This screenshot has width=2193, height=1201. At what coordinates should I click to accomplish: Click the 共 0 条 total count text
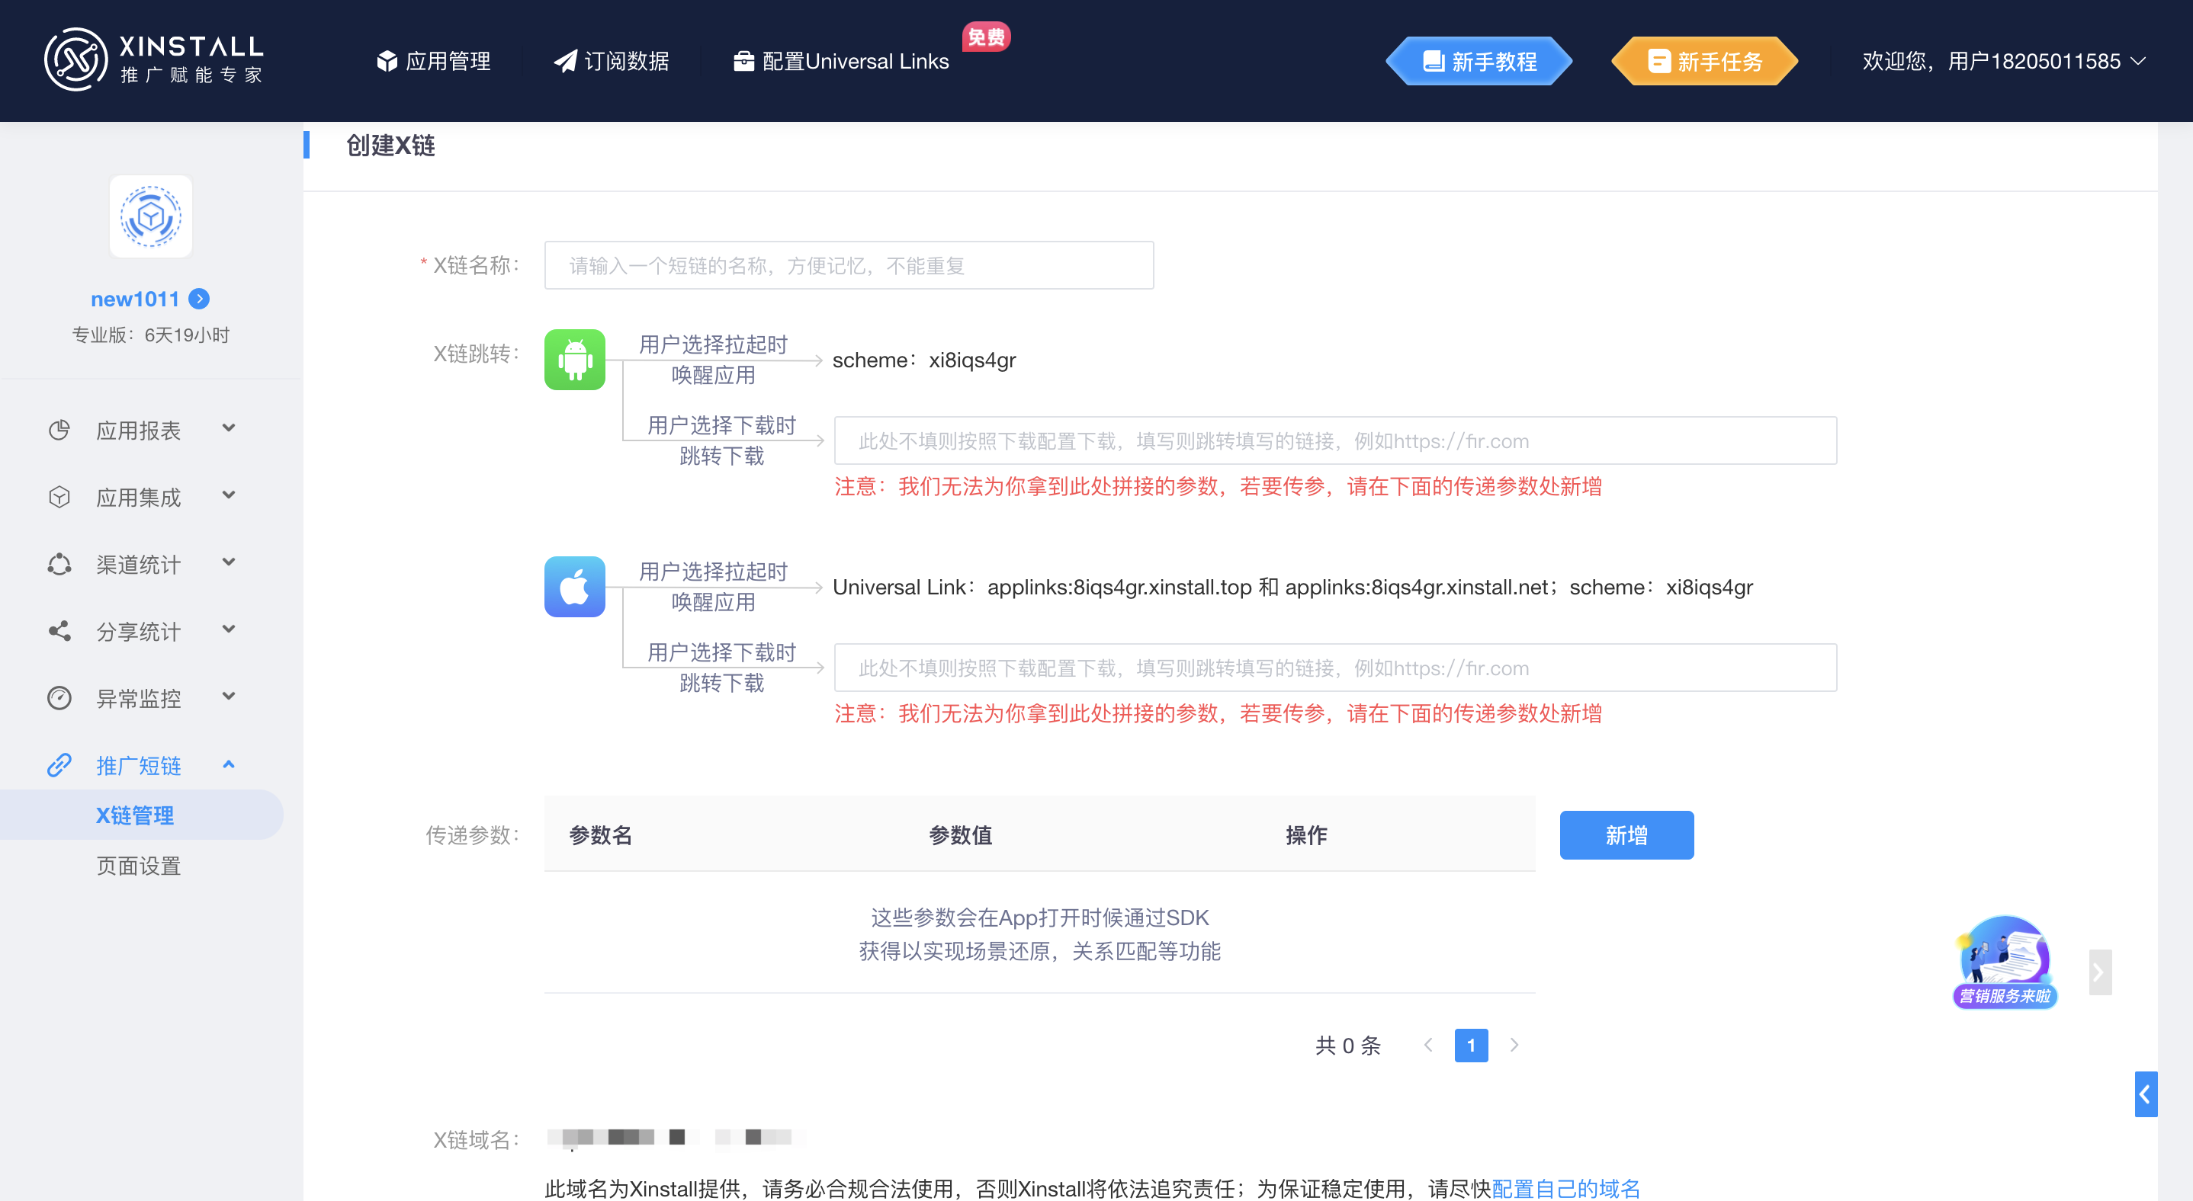pos(1348,1046)
